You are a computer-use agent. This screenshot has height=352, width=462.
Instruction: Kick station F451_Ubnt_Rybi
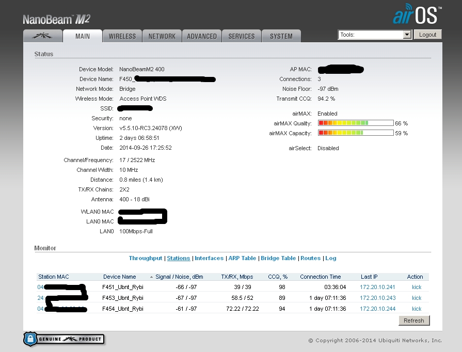point(417,287)
